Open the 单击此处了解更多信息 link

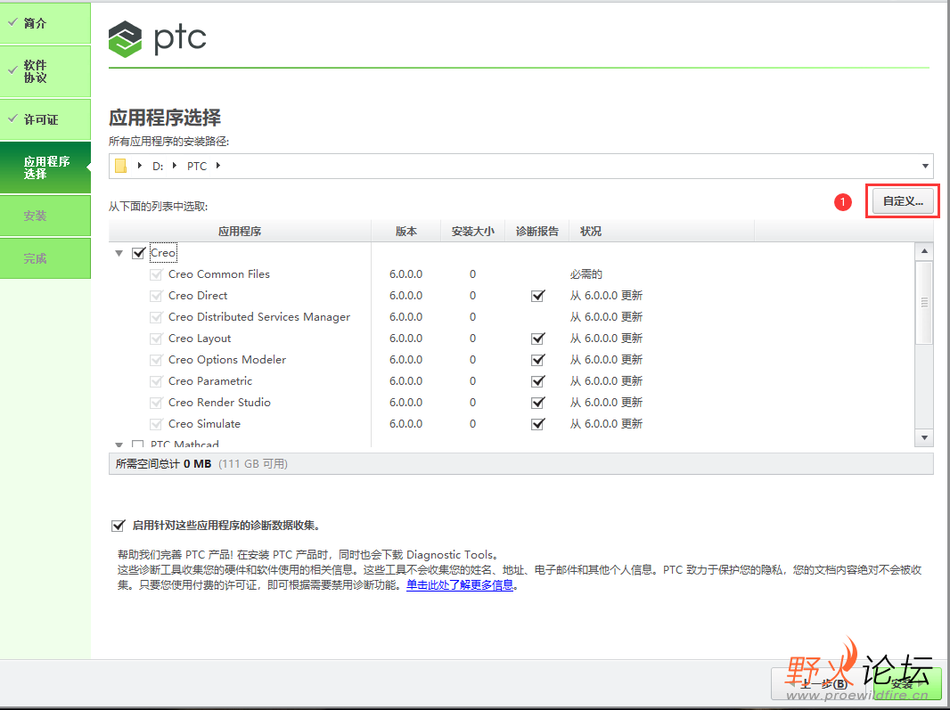click(x=460, y=585)
